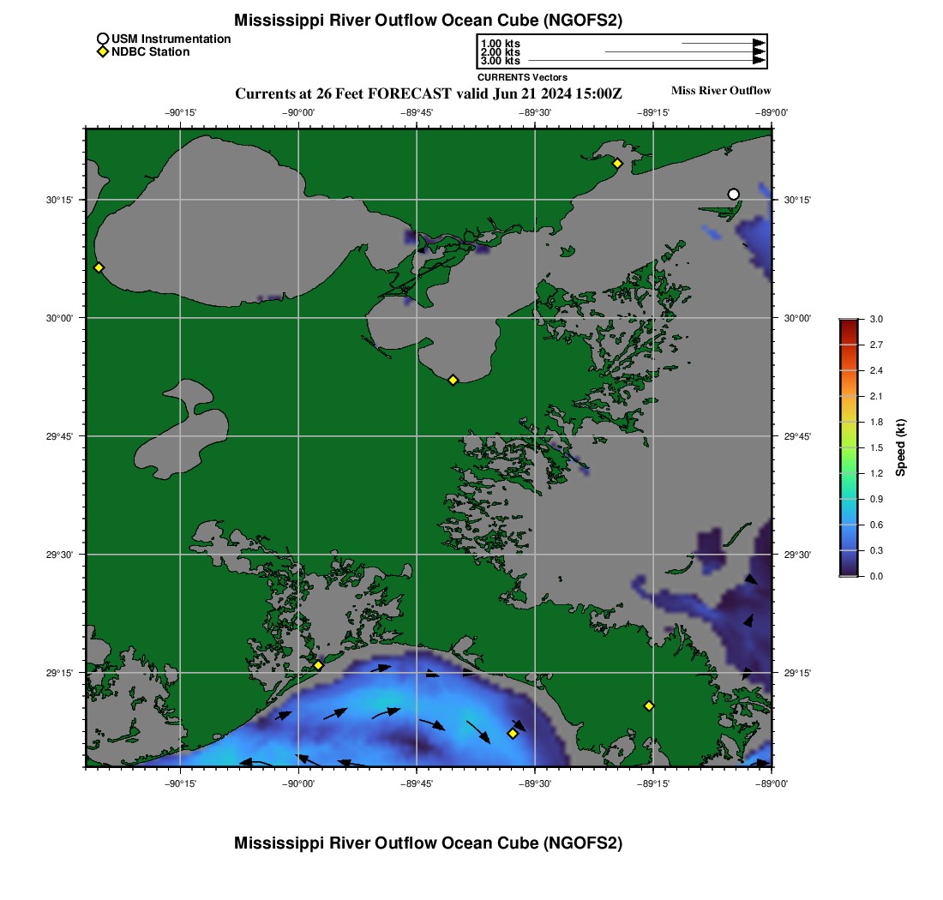Click the Currents at 26 Feet FORECAST heading
This screenshot has height=900, width=943.
click(x=429, y=93)
